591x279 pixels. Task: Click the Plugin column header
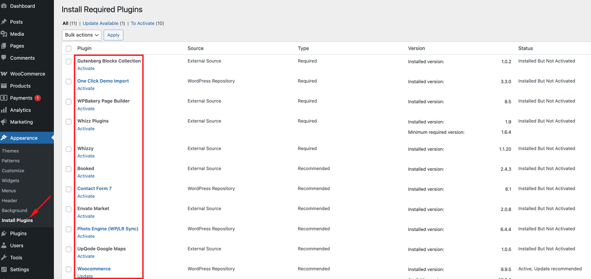click(84, 48)
